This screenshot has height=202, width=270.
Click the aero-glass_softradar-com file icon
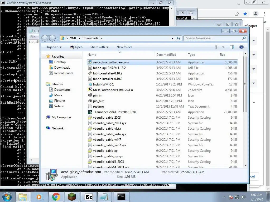[90, 62]
